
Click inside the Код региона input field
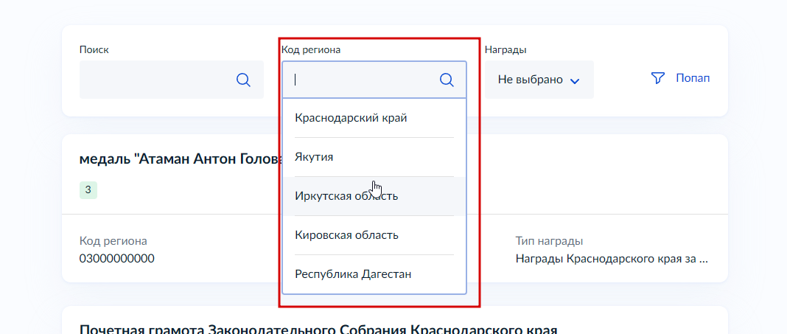click(374, 80)
